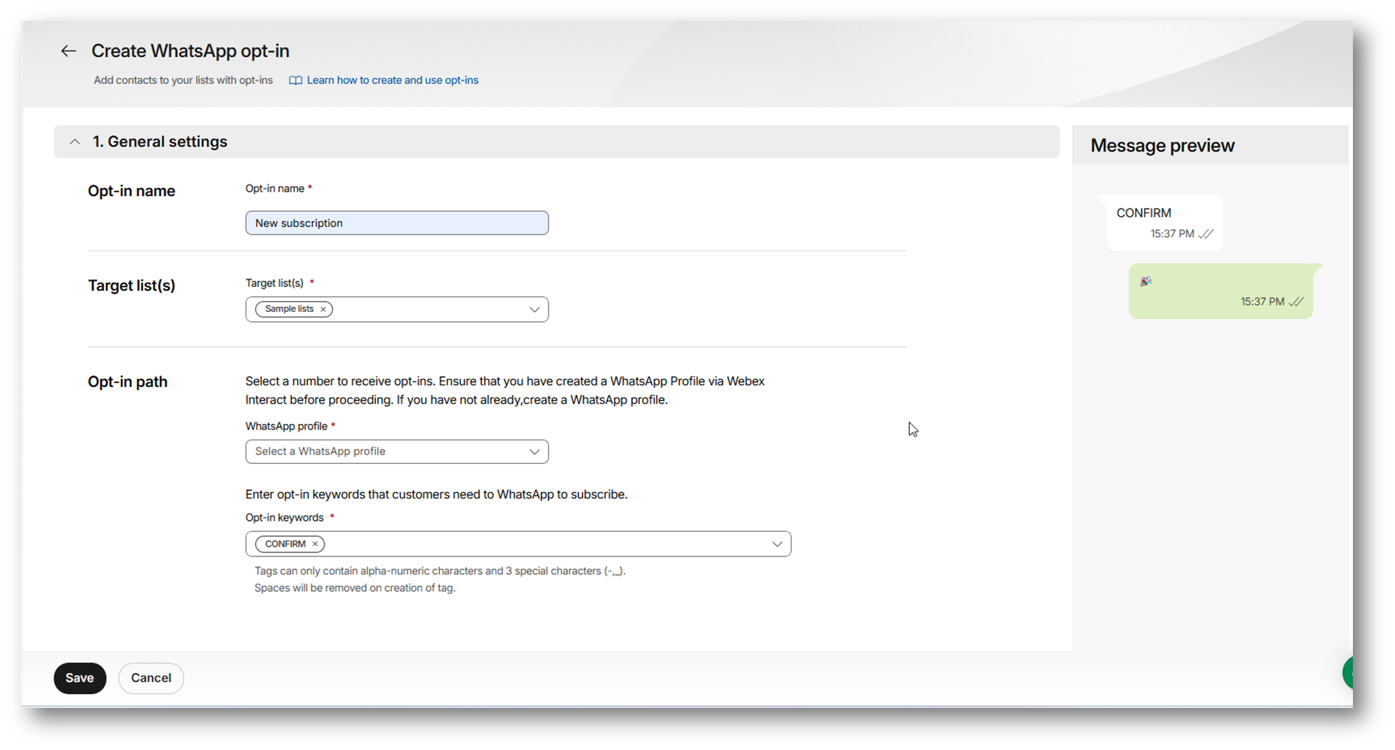Click the Opt-in name input field
The height and width of the screenshot is (750, 1395).
coord(397,223)
